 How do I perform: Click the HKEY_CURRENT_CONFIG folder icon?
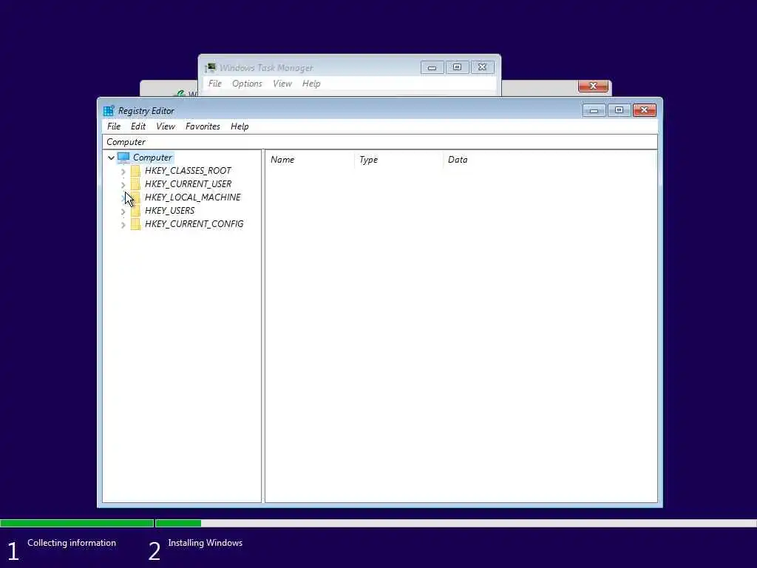pyautogui.click(x=136, y=224)
